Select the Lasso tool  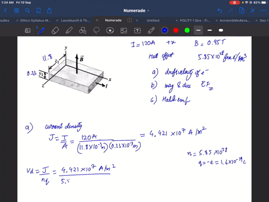96,30
